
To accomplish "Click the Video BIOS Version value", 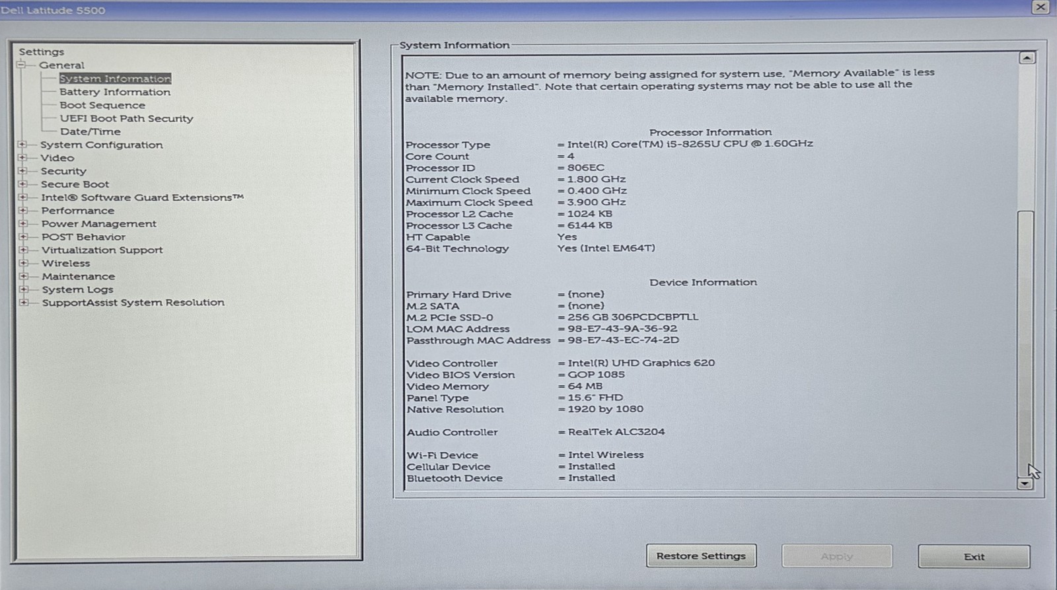I will click(x=596, y=375).
